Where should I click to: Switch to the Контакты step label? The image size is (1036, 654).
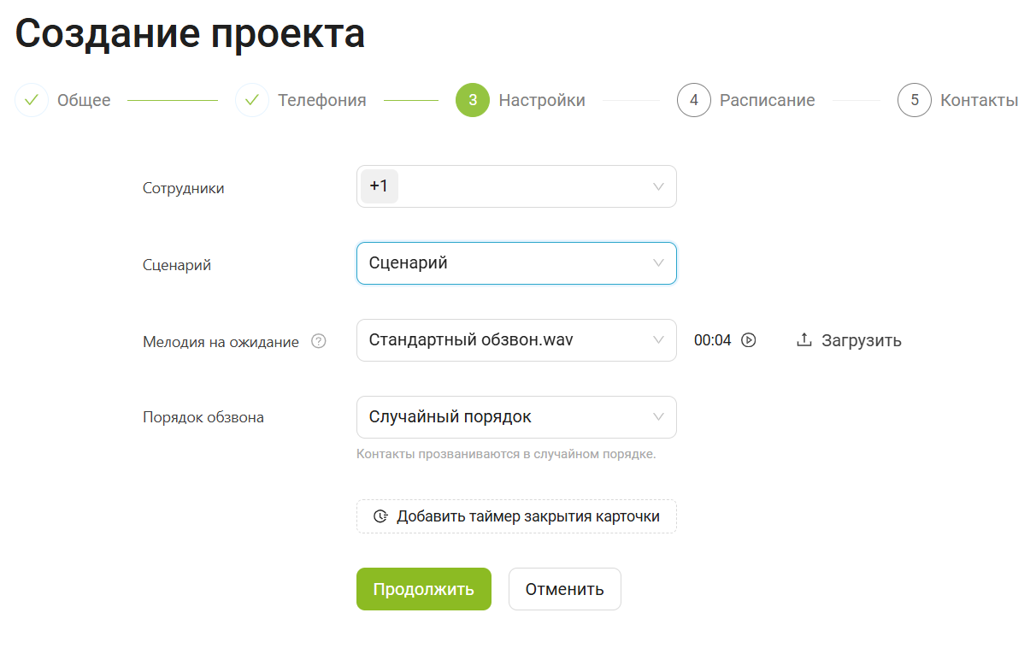979,100
